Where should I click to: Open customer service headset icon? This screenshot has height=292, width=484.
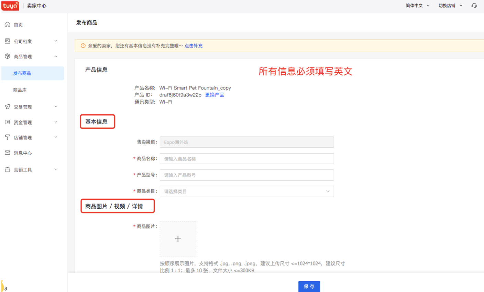474,6
